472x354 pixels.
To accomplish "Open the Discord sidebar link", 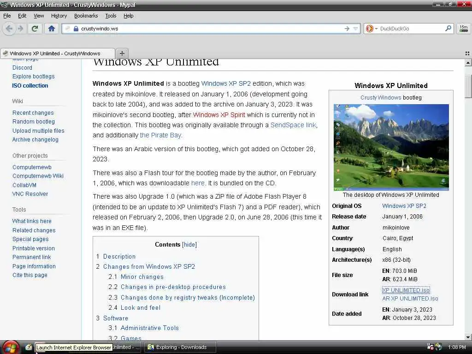I will coord(22,67).
